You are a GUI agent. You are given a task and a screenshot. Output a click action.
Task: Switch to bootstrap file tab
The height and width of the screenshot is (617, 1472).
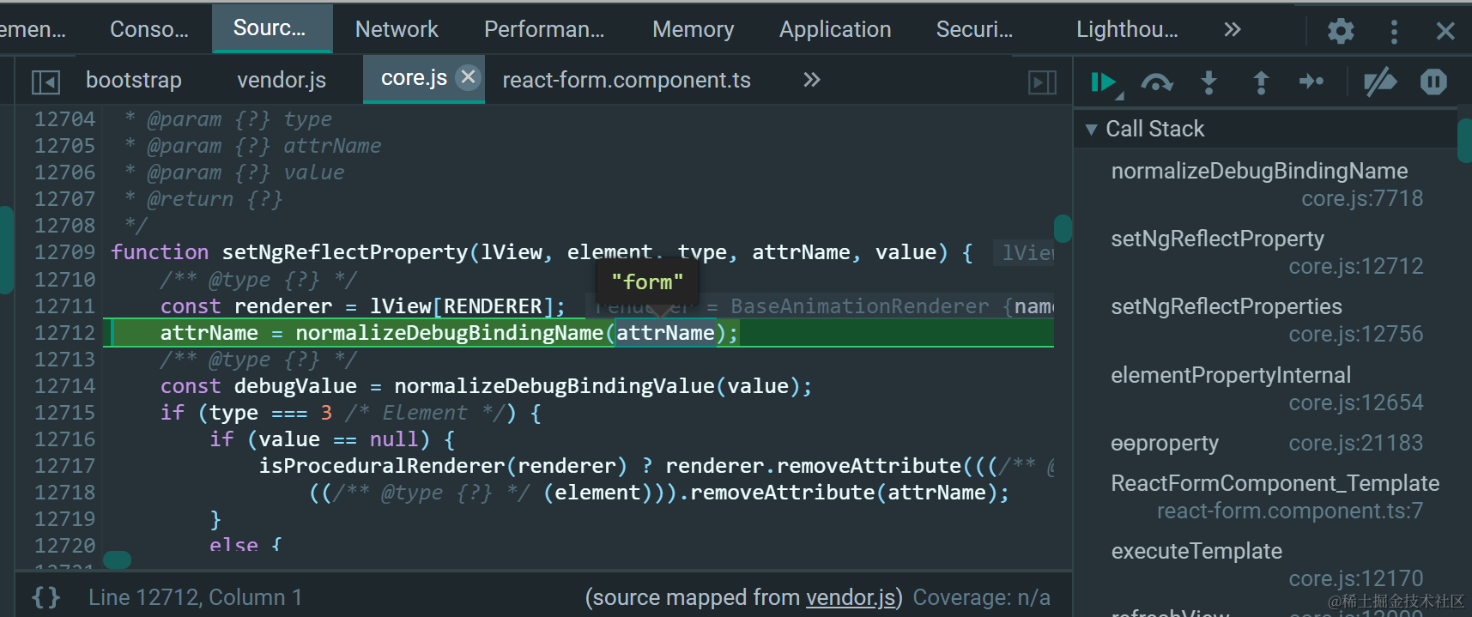coord(134,80)
